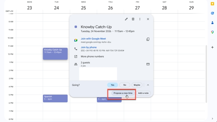Click the event color square beside title
This screenshot has width=217, height=122.
tap(76, 27)
